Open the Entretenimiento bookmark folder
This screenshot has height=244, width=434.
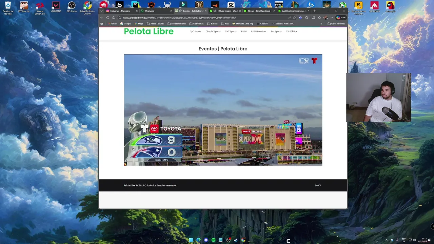pyautogui.click(x=177, y=24)
